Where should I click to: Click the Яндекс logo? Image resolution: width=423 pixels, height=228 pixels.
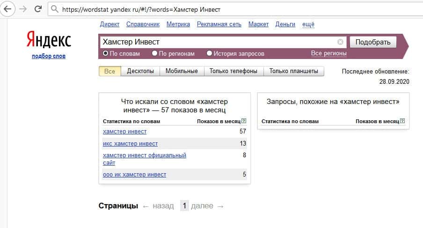[48, 40]
